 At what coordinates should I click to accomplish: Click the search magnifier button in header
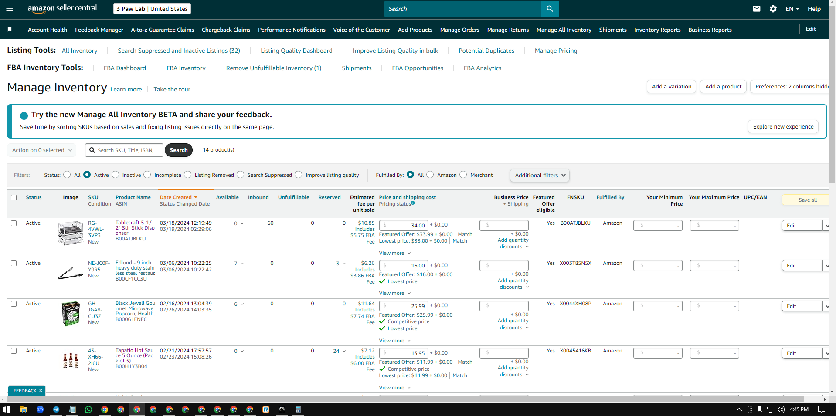pos(550,9)
